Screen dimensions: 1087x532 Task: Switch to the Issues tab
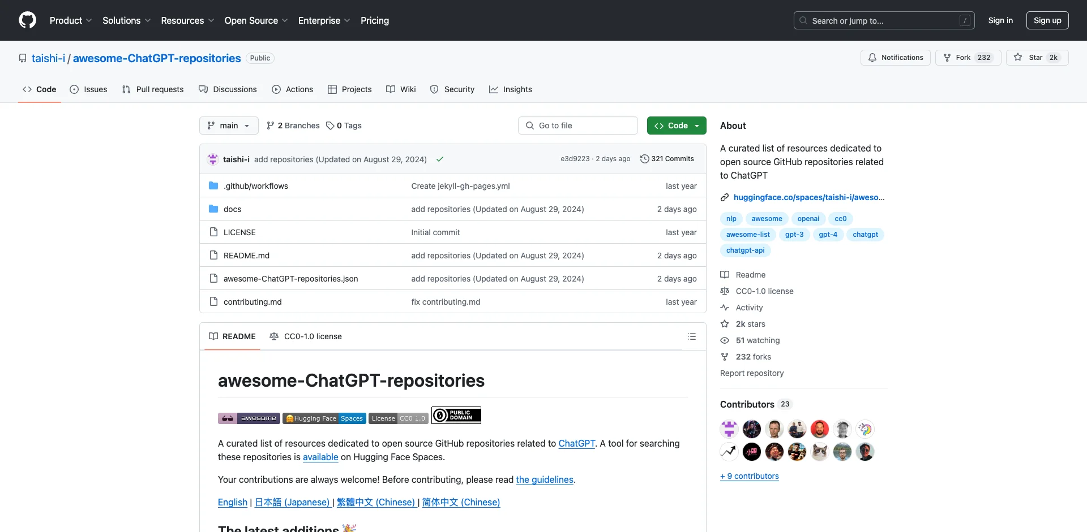click(88, 89)
